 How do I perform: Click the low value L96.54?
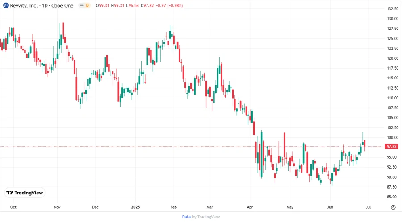coord(133,6)
